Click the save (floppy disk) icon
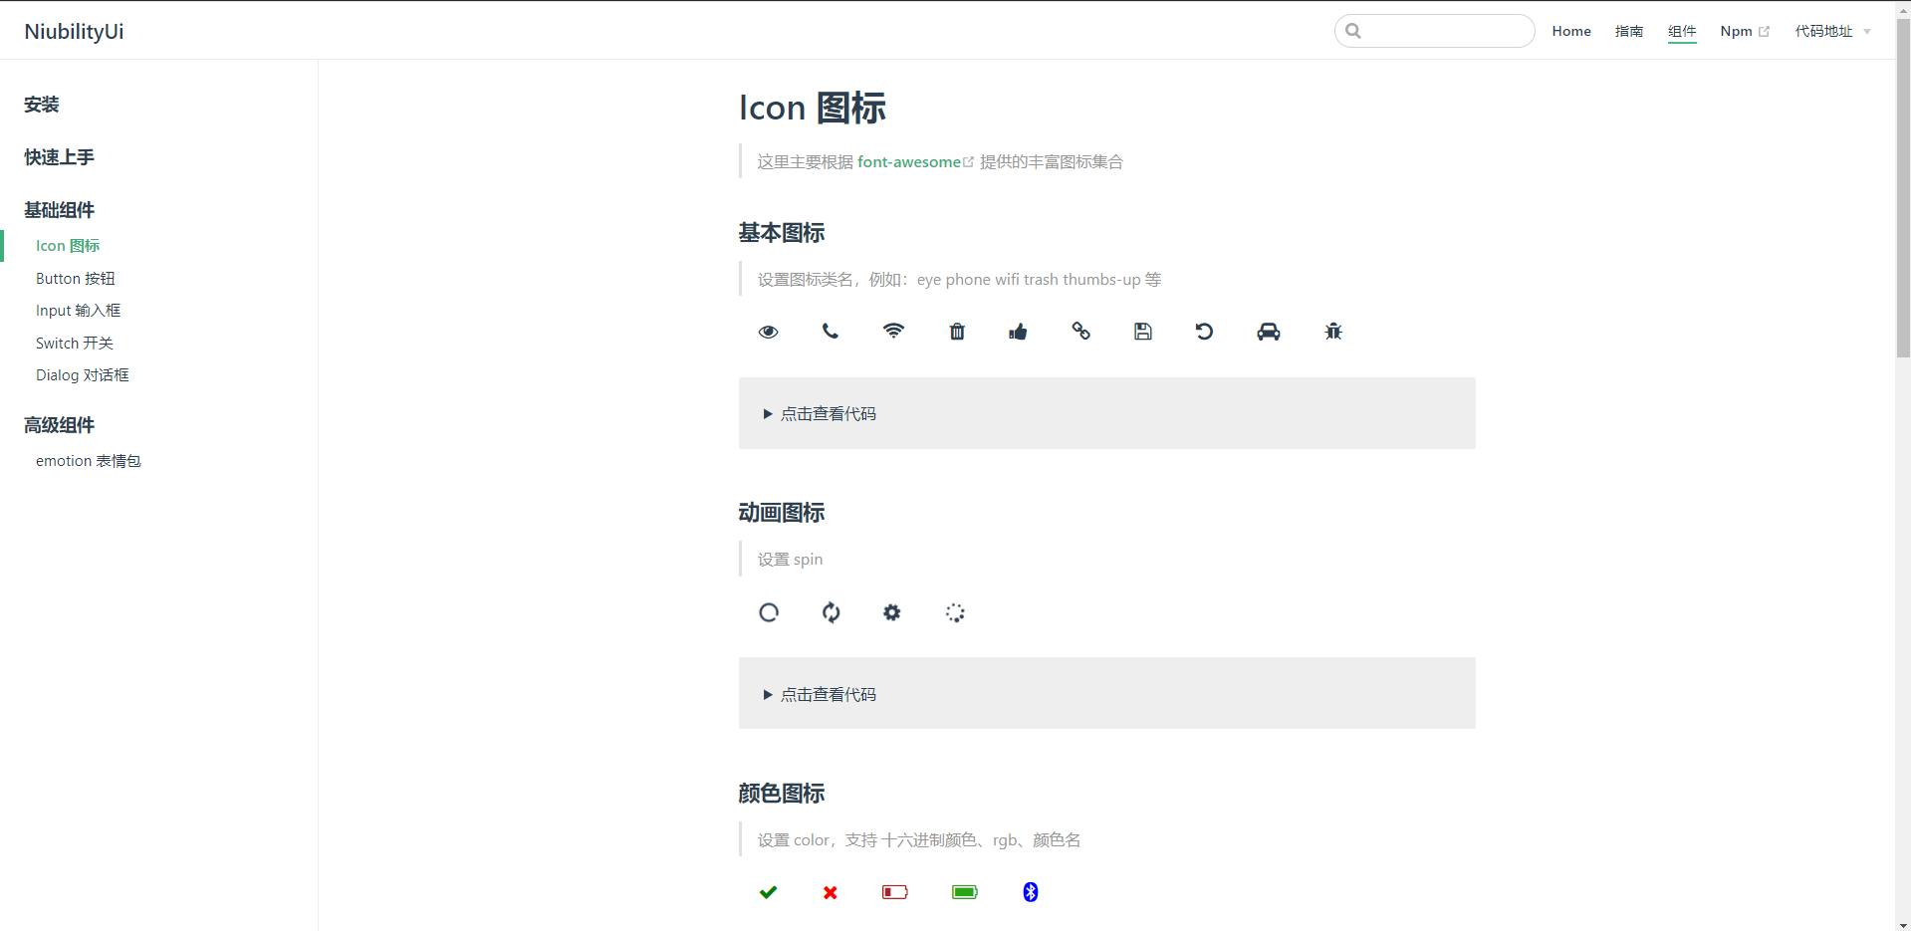 pyautogui.click(x=1142, y=331)
